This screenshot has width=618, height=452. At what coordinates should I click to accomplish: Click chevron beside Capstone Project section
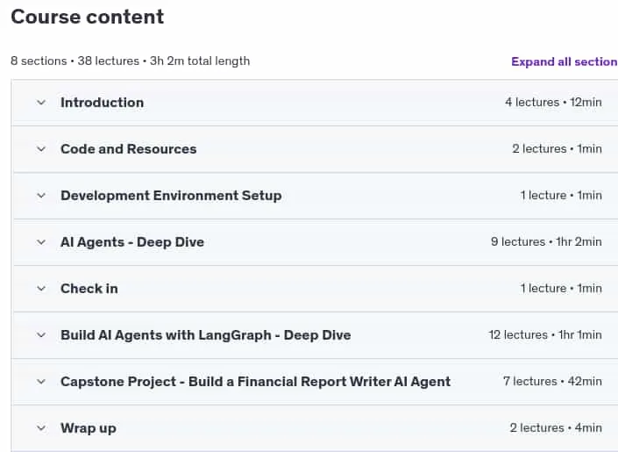(41, 382)
